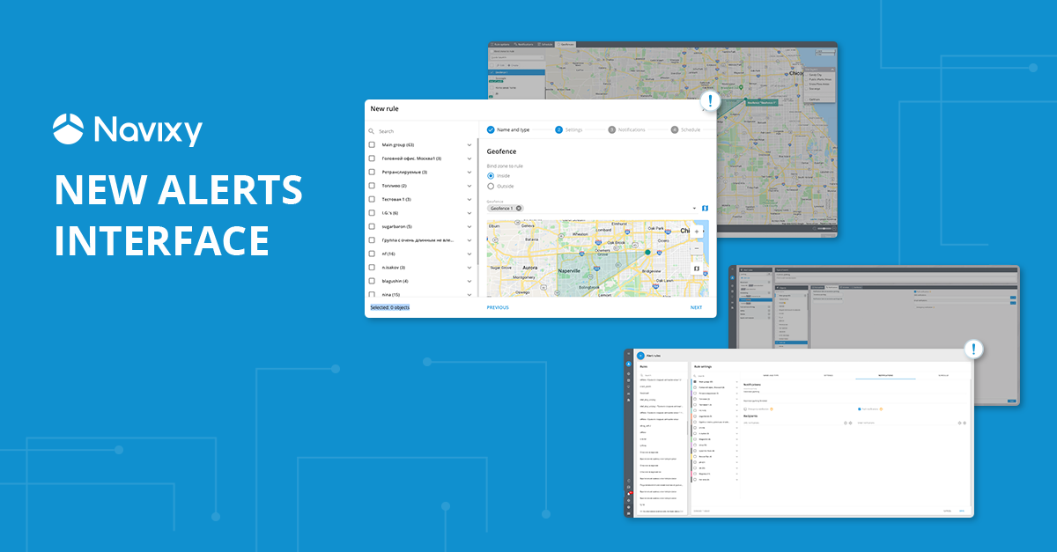Check the Main group (63) checkbox

point(372,144)
